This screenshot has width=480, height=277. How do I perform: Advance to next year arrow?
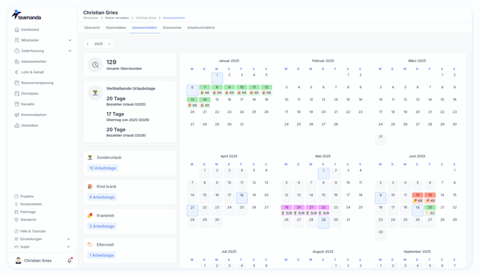(x=109, y=44)
